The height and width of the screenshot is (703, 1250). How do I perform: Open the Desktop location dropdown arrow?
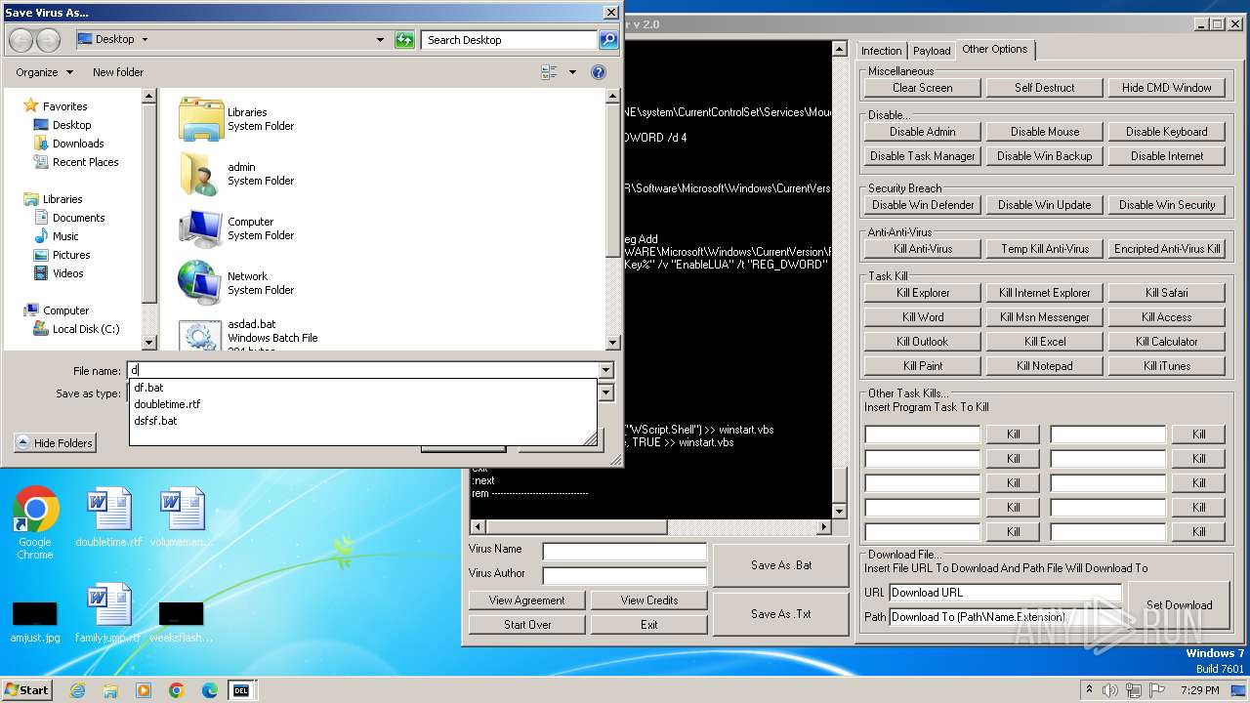click(146, 40)
